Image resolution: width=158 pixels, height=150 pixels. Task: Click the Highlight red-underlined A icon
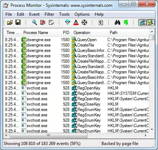coord(76,23)
